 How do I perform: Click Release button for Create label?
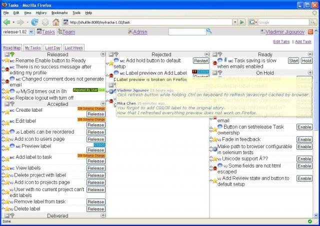(95, 114)
